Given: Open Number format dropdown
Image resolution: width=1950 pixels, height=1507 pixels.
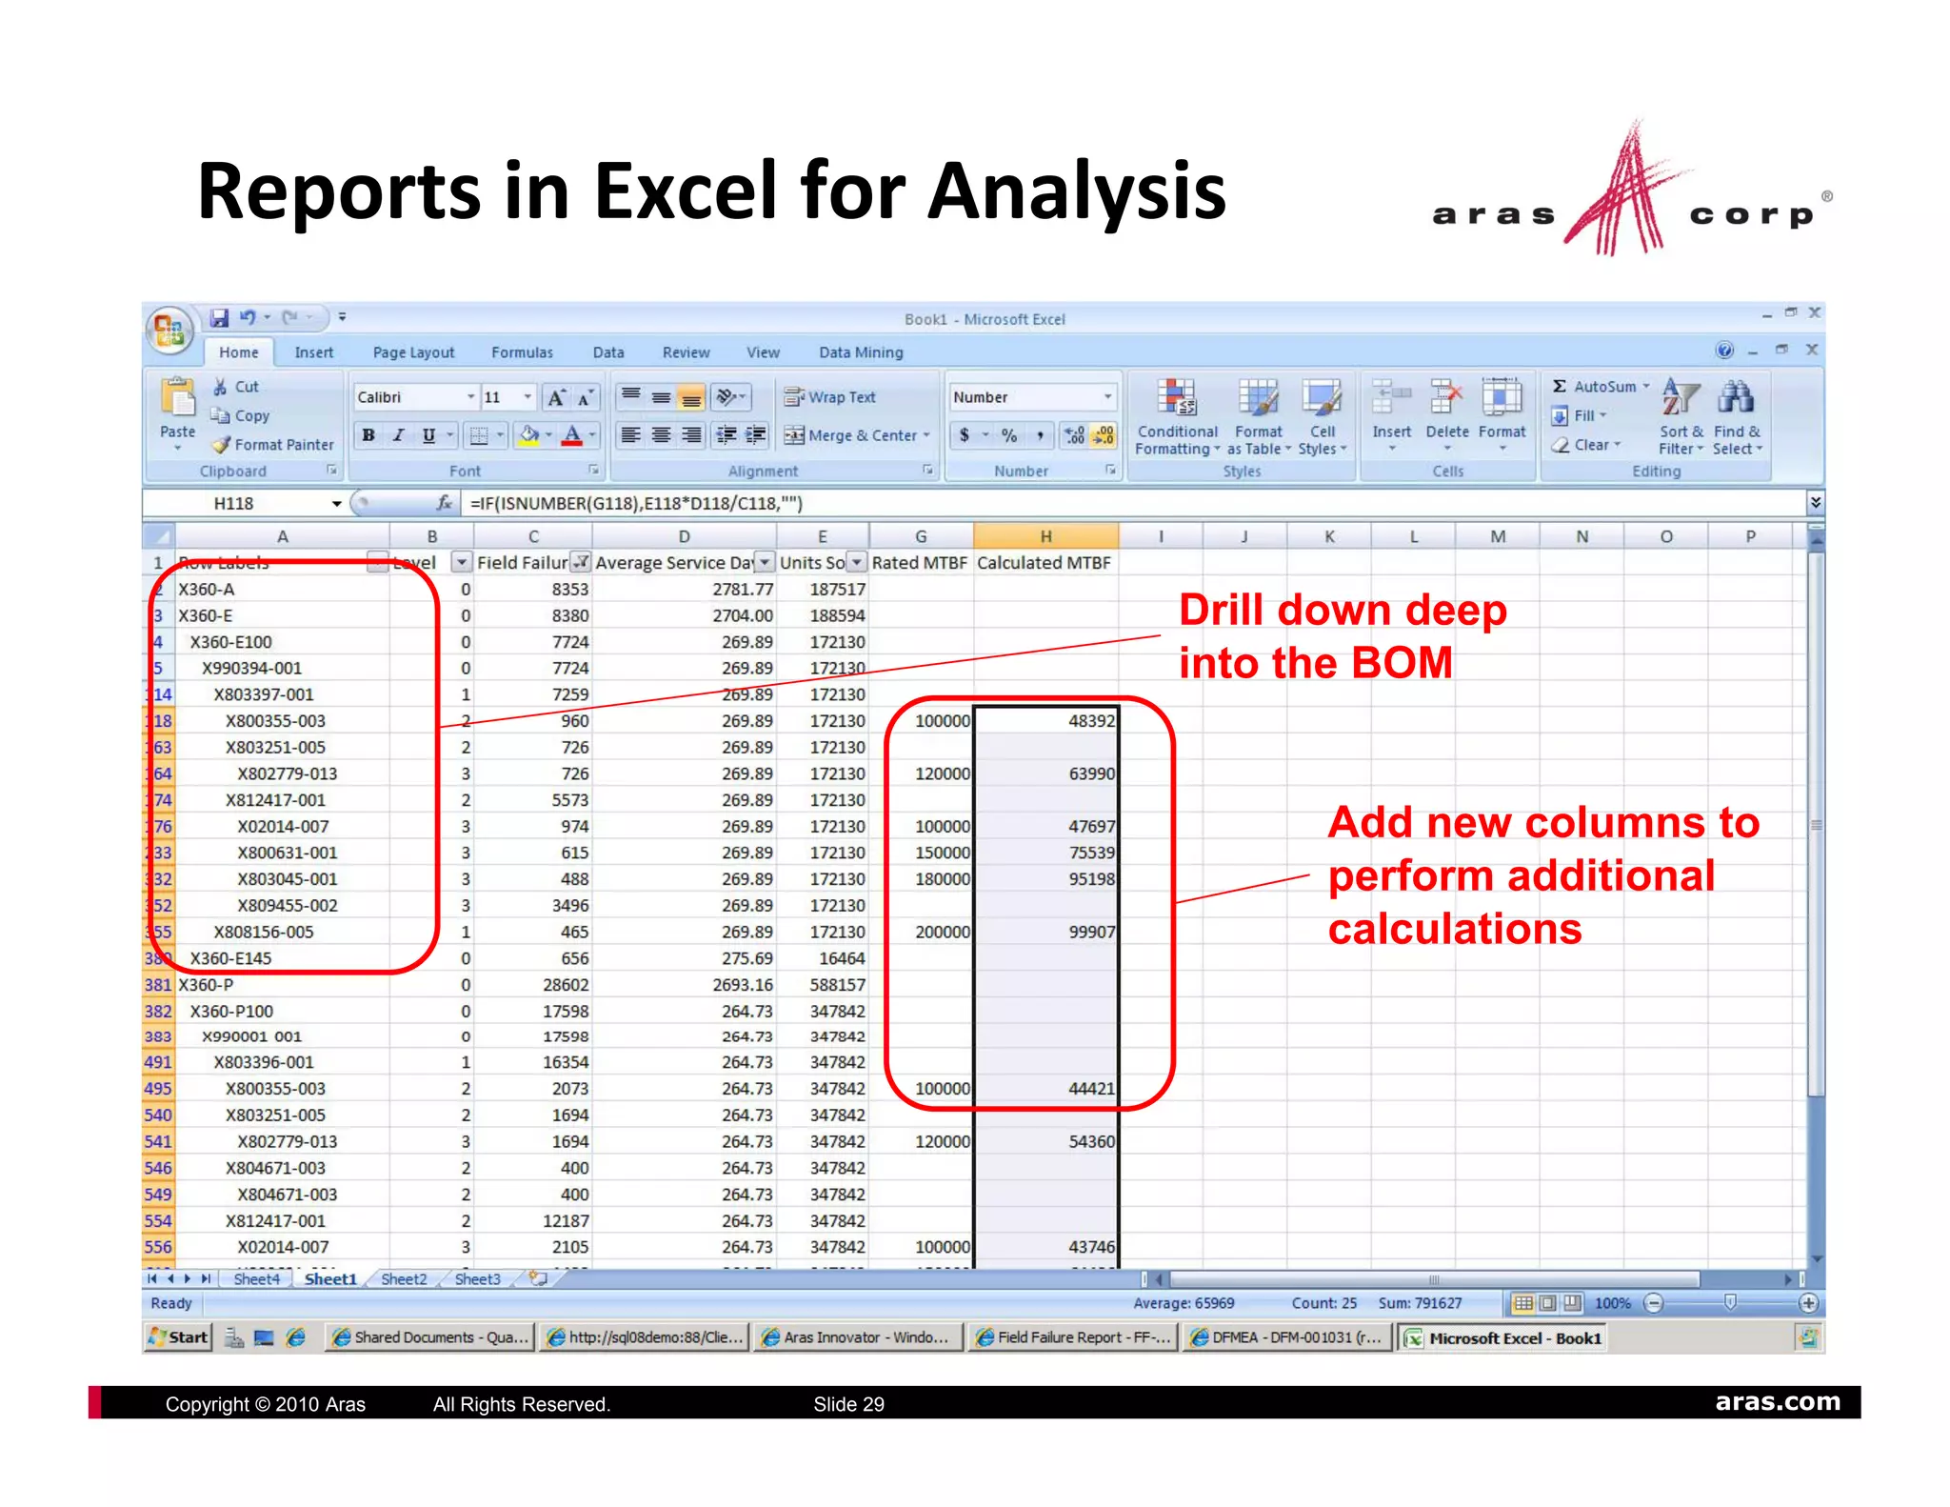Looking at the screenshot, I should (1107, 397).
